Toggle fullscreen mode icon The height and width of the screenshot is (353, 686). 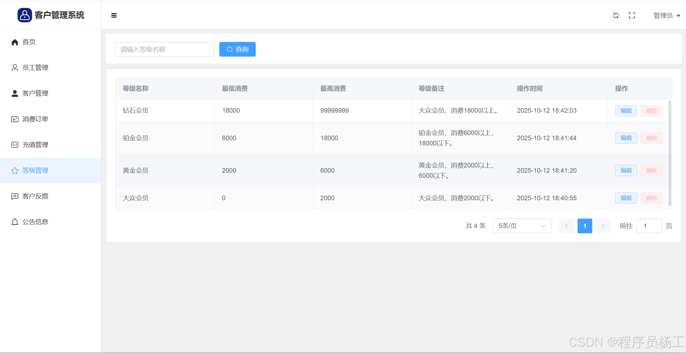coord(632,15)
